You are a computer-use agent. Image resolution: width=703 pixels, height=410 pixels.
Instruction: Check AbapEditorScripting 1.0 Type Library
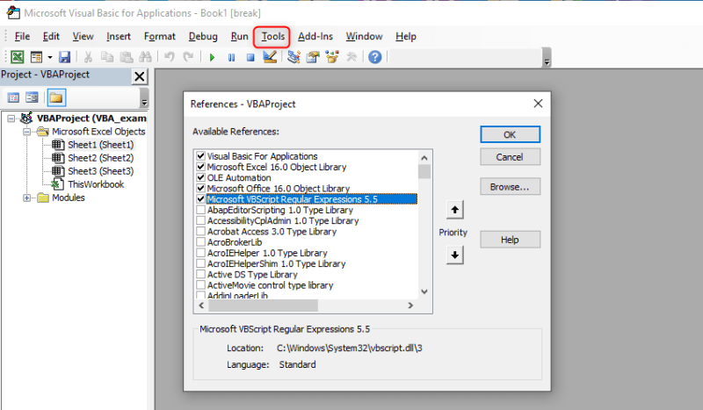[201, 210]
